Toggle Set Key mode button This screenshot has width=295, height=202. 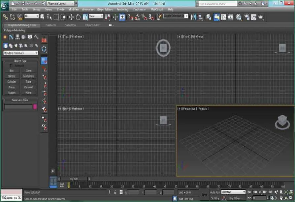coord(215,198)
